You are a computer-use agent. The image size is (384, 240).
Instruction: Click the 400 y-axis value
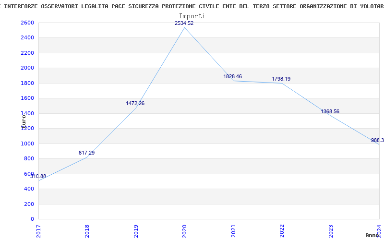[29, 189]
